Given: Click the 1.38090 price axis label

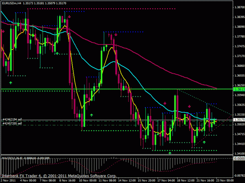Looking at the screenshot, I should point(240,27).
